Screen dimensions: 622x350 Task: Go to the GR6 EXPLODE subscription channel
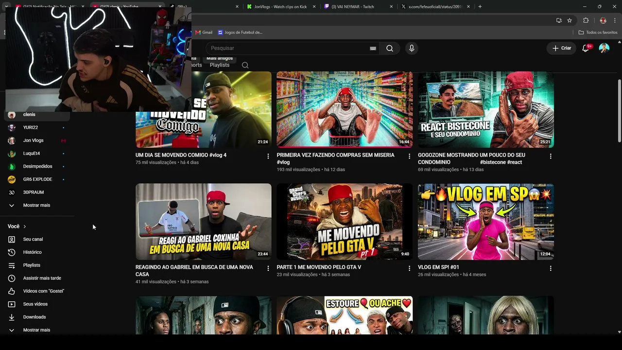tap(37, 179)
